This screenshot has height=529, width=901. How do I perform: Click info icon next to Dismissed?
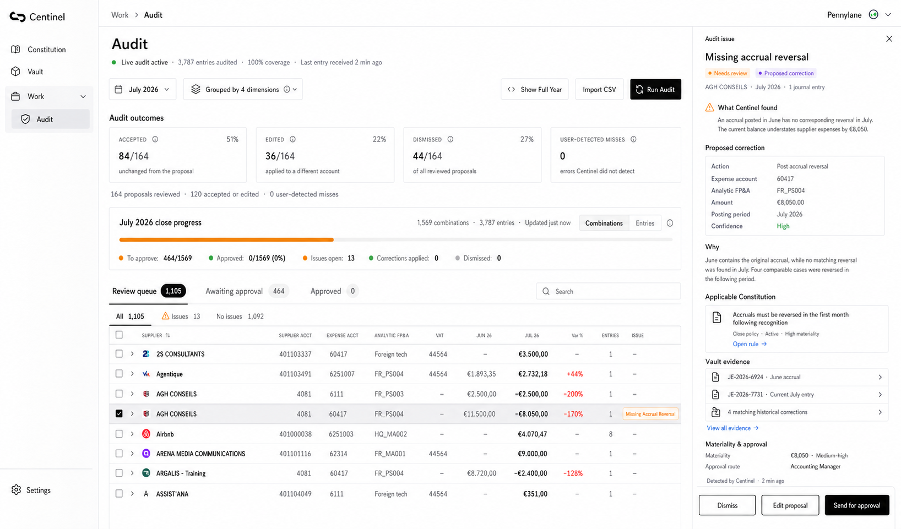click(x=450, y=139)
